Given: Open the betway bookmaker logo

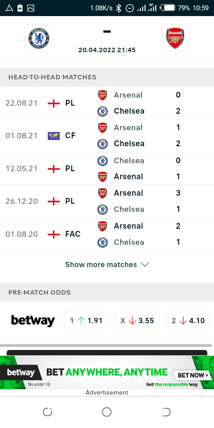Looking at the screenshot, I should (33, 321).
